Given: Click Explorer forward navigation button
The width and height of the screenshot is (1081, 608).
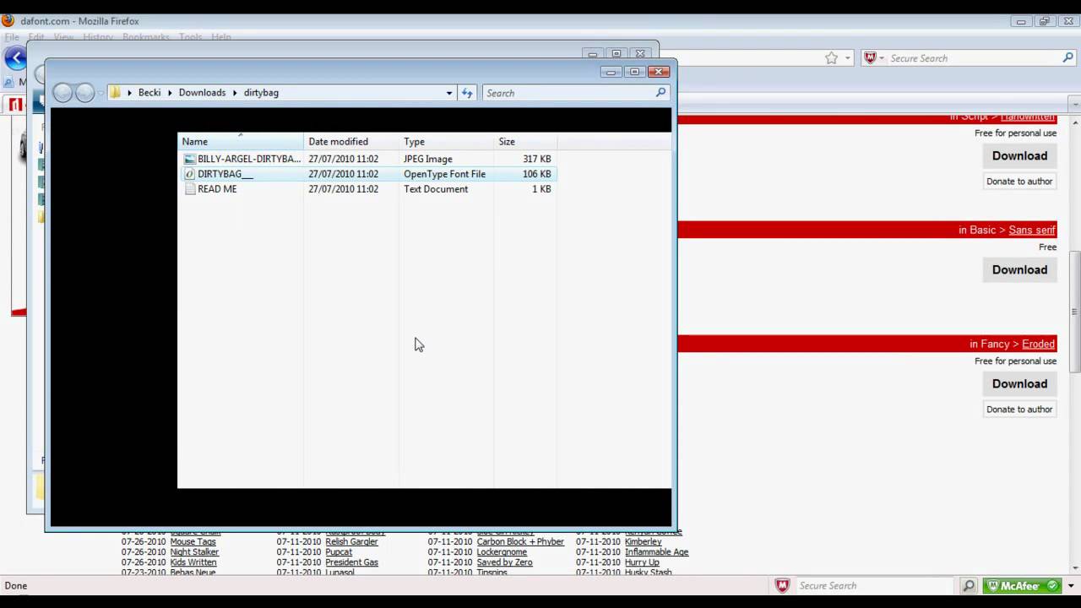Looking at the screenshot, I should pos(84,93).
